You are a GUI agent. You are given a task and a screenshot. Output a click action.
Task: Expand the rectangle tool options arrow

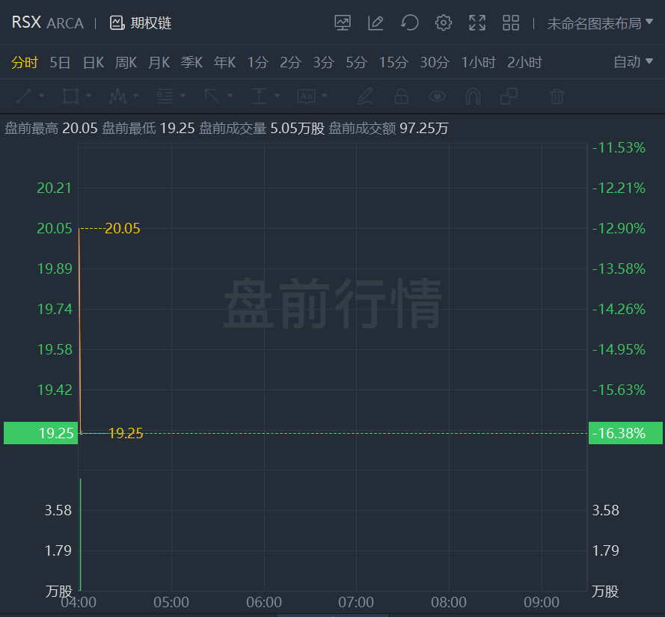coord(88,96)
